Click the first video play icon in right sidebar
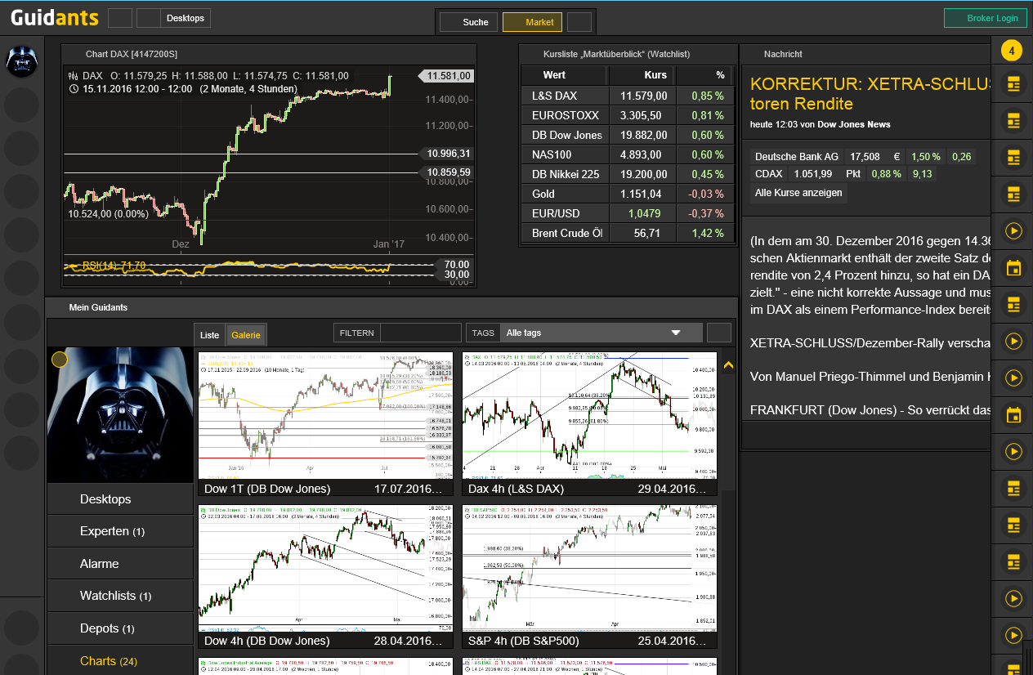The image size is (1033, 675). pyautogui.click(x=1013, y=231)
